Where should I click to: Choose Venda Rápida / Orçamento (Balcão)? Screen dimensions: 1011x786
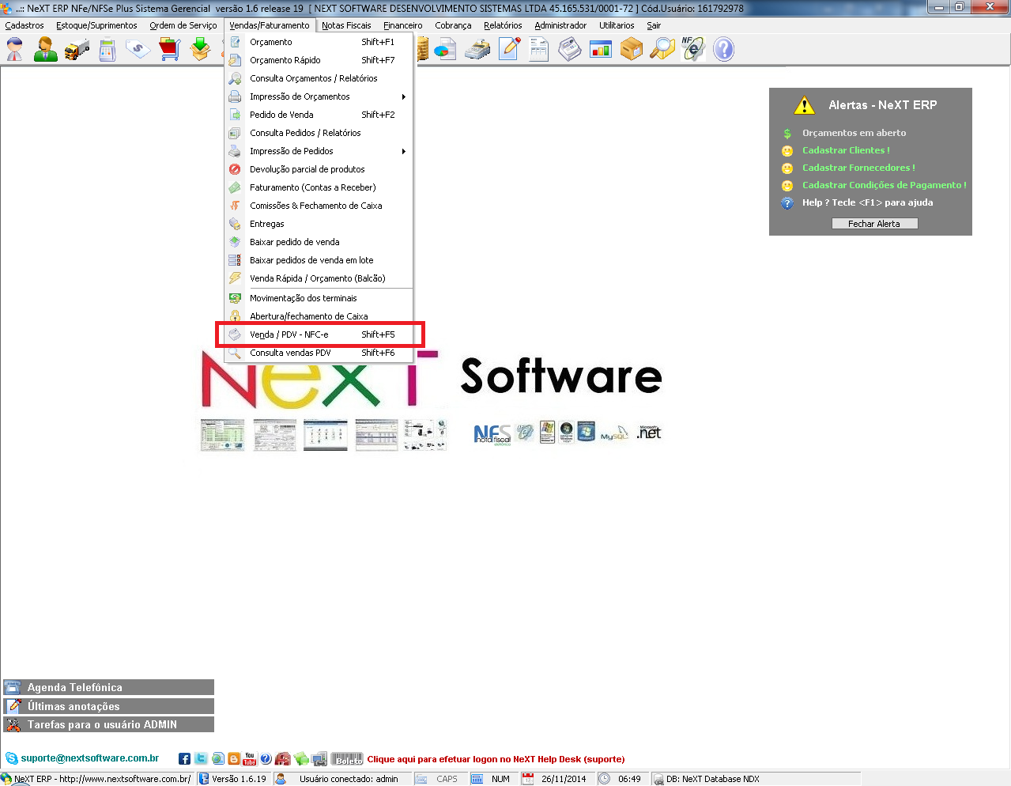tap(319, 278)
